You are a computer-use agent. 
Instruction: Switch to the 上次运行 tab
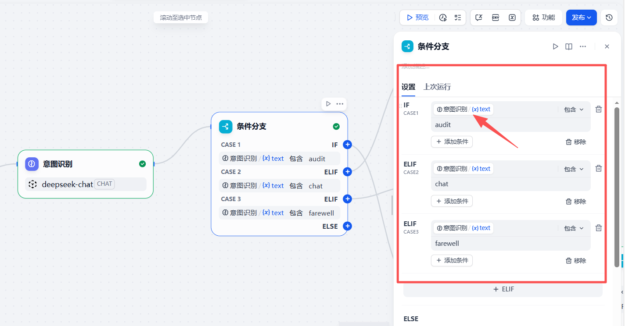437,87
